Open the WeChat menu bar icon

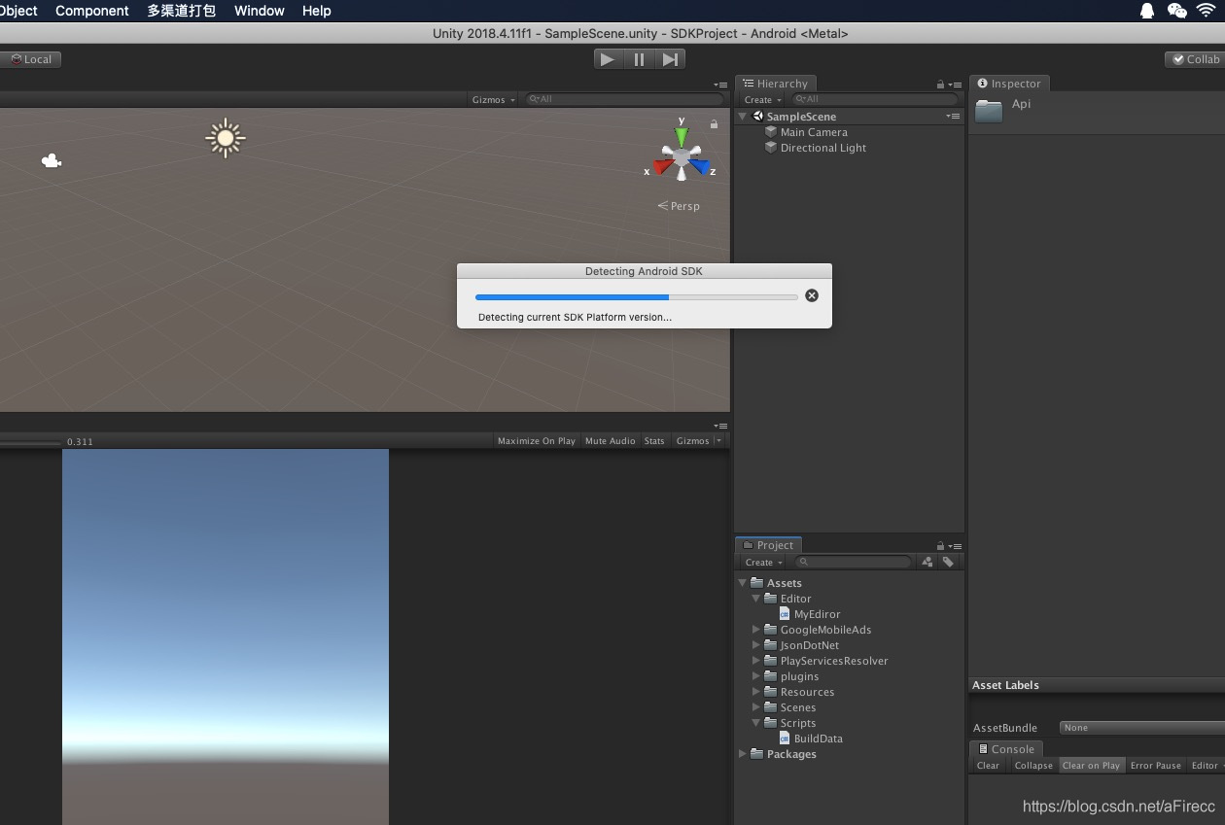[x=1176, y=11]
